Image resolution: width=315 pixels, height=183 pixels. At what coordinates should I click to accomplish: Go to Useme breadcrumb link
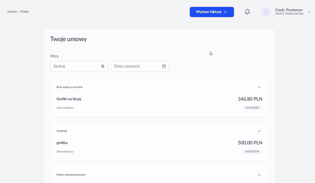coord(12,11)
